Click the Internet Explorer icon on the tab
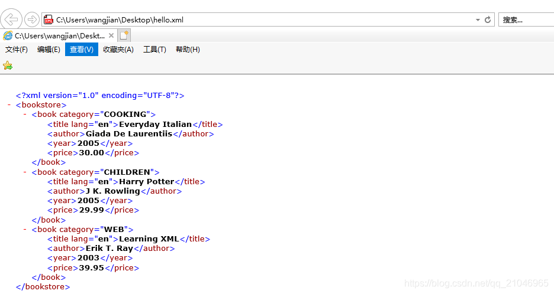Image resolution: width=554 pixels, height=294 pixels. point(8,35)
